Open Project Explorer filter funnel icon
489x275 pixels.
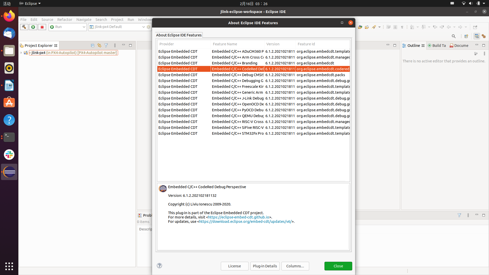[106, 46]
